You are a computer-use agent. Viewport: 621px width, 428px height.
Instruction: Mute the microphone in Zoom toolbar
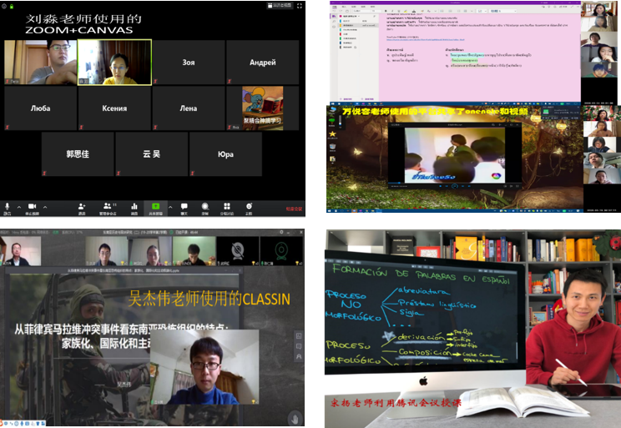pos(8,205)
